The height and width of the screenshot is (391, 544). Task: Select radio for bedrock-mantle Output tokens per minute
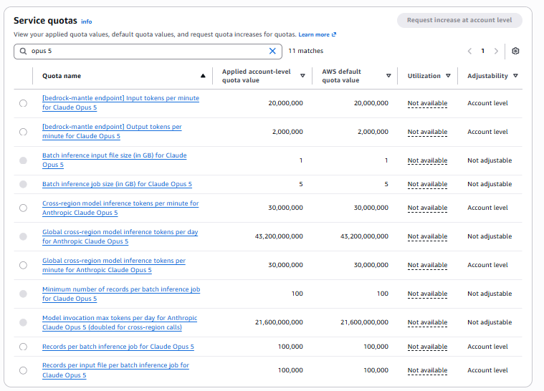pos(23,132)
